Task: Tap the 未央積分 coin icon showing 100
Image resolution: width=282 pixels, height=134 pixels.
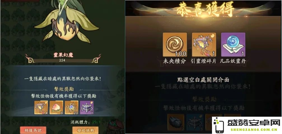Action: pyautogui.click(x=175, y=45)
